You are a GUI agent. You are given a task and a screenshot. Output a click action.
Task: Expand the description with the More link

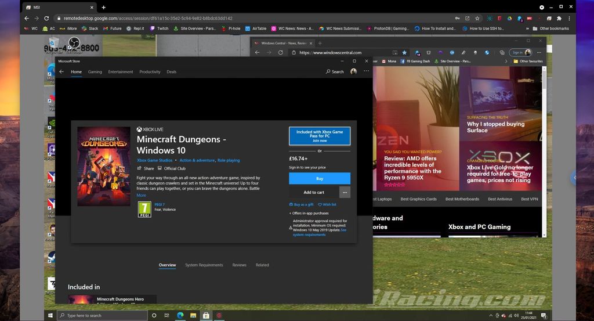coord(142,195)
